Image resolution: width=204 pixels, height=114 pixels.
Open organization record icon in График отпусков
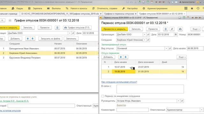[x=73, y=33]
